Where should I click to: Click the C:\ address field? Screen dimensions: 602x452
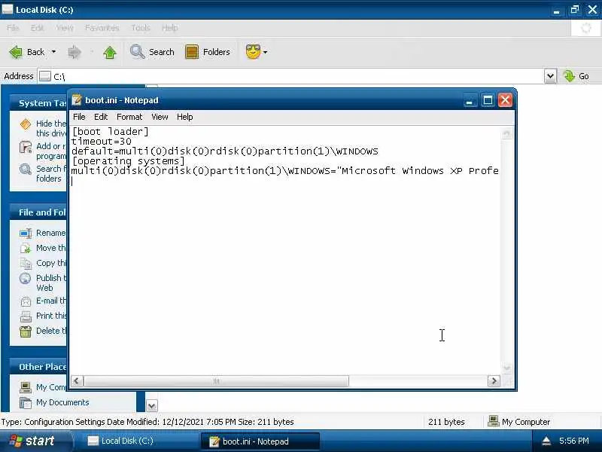pyautogui.click(x=291, y=77)
